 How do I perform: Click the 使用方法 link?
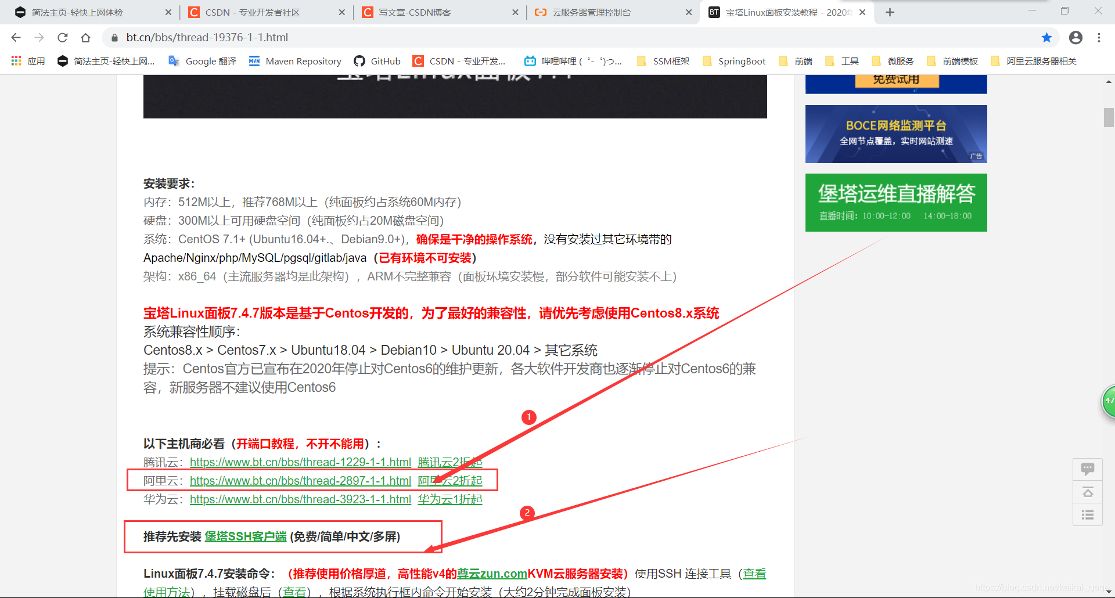tap(167, 592)
